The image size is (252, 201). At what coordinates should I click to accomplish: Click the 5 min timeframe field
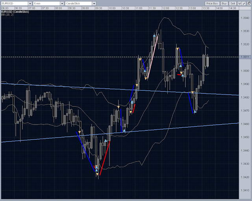coord(46,4)
